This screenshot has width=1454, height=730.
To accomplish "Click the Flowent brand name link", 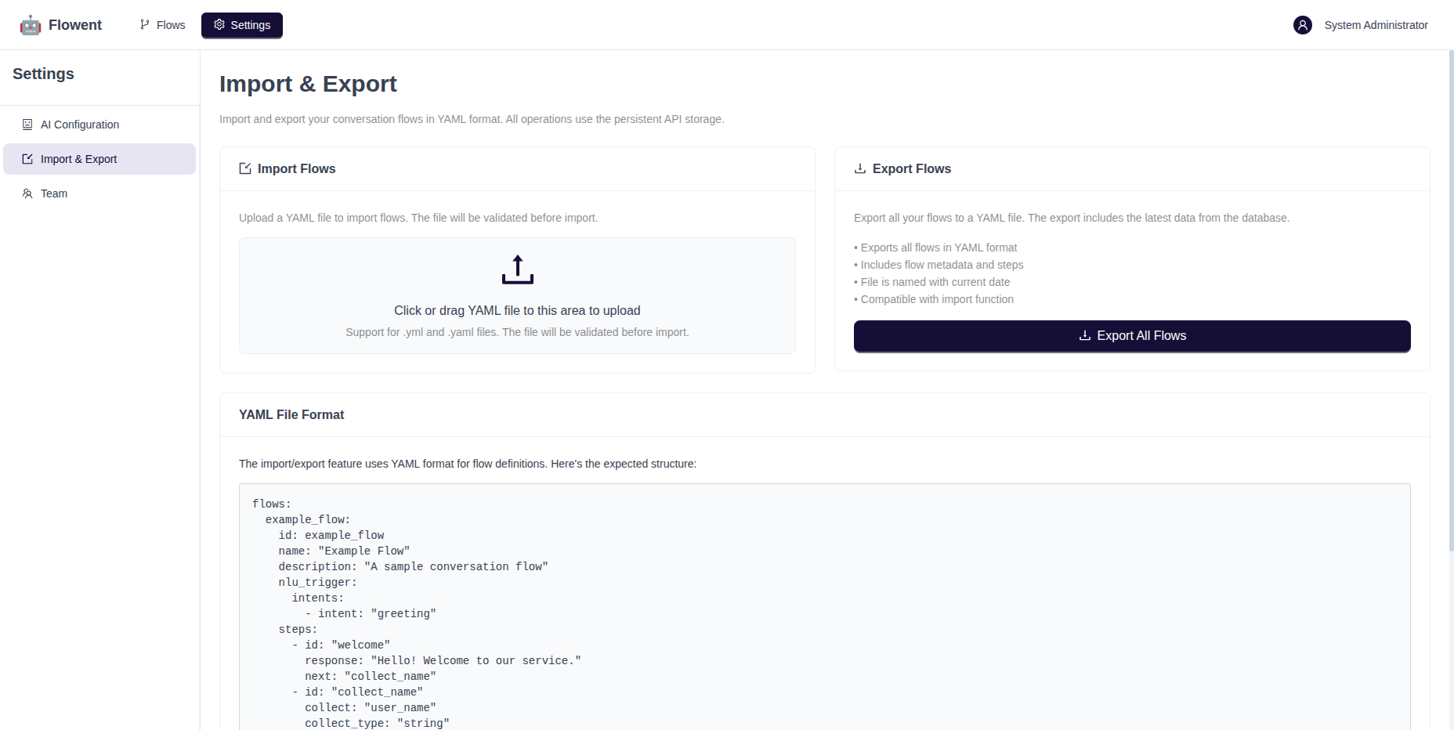I will point(75,25).
